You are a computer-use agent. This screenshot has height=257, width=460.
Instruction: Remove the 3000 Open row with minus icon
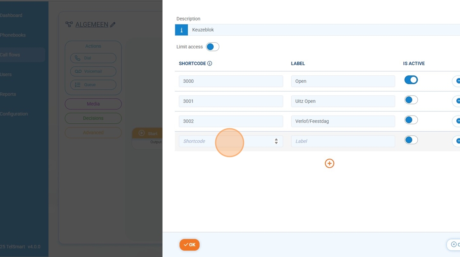click(457, 81)
